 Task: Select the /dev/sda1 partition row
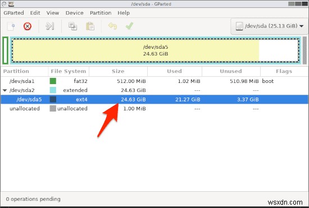coord(154,81)
